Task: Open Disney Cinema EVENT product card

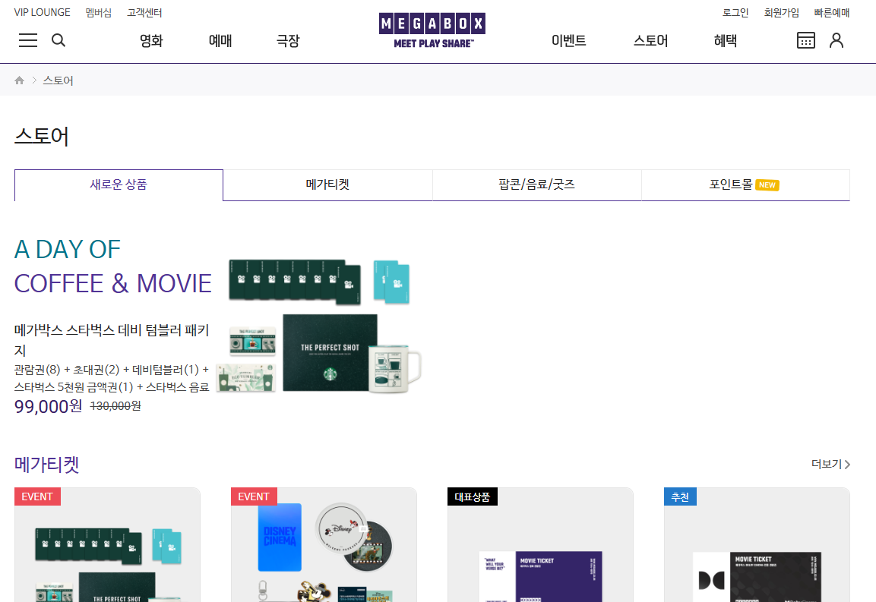Action: point(324,545)
